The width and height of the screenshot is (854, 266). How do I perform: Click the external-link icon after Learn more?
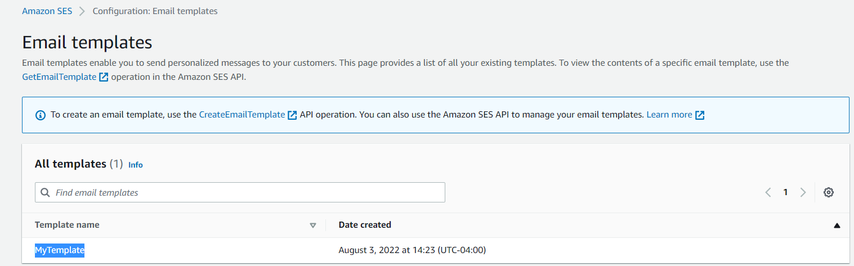pos(700,115)
